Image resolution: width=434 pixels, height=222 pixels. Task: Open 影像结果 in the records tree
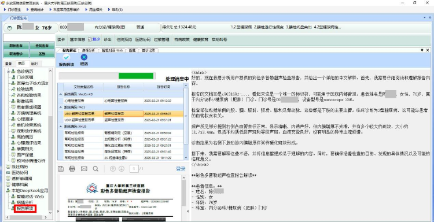pos(25,101)
